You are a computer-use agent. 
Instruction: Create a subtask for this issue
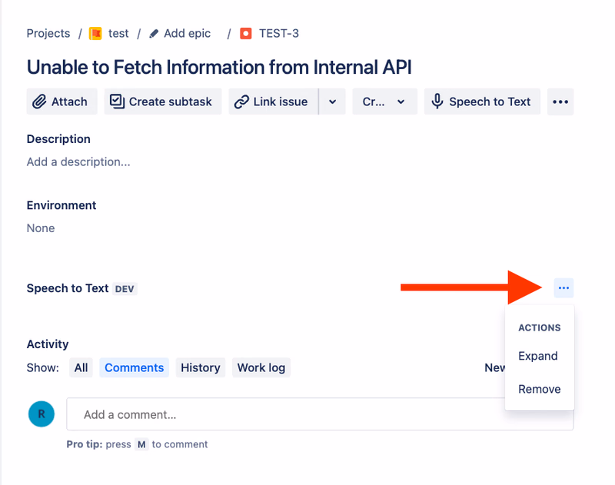[163, 101]
